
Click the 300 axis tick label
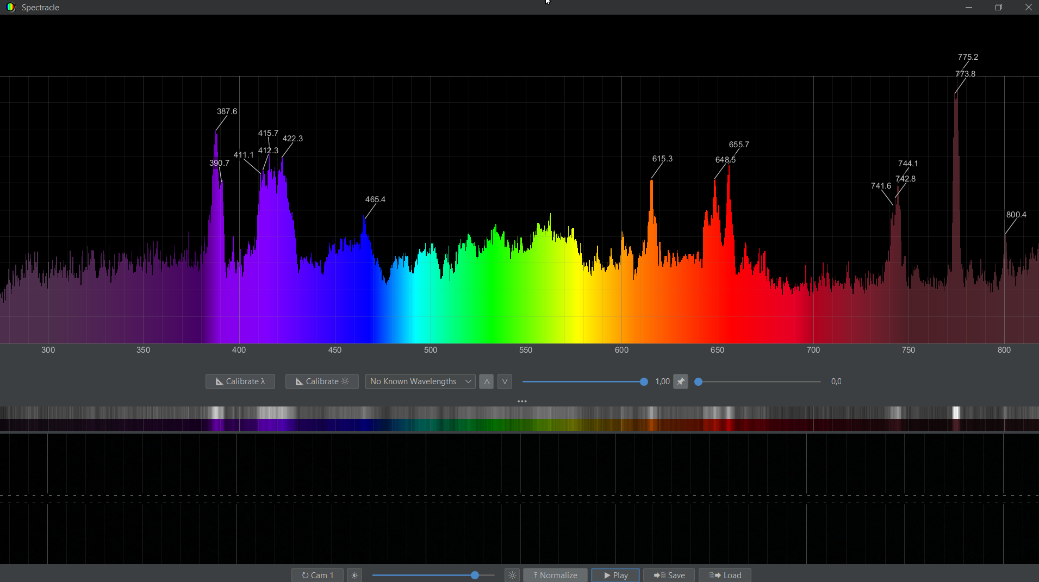point(48,350)
